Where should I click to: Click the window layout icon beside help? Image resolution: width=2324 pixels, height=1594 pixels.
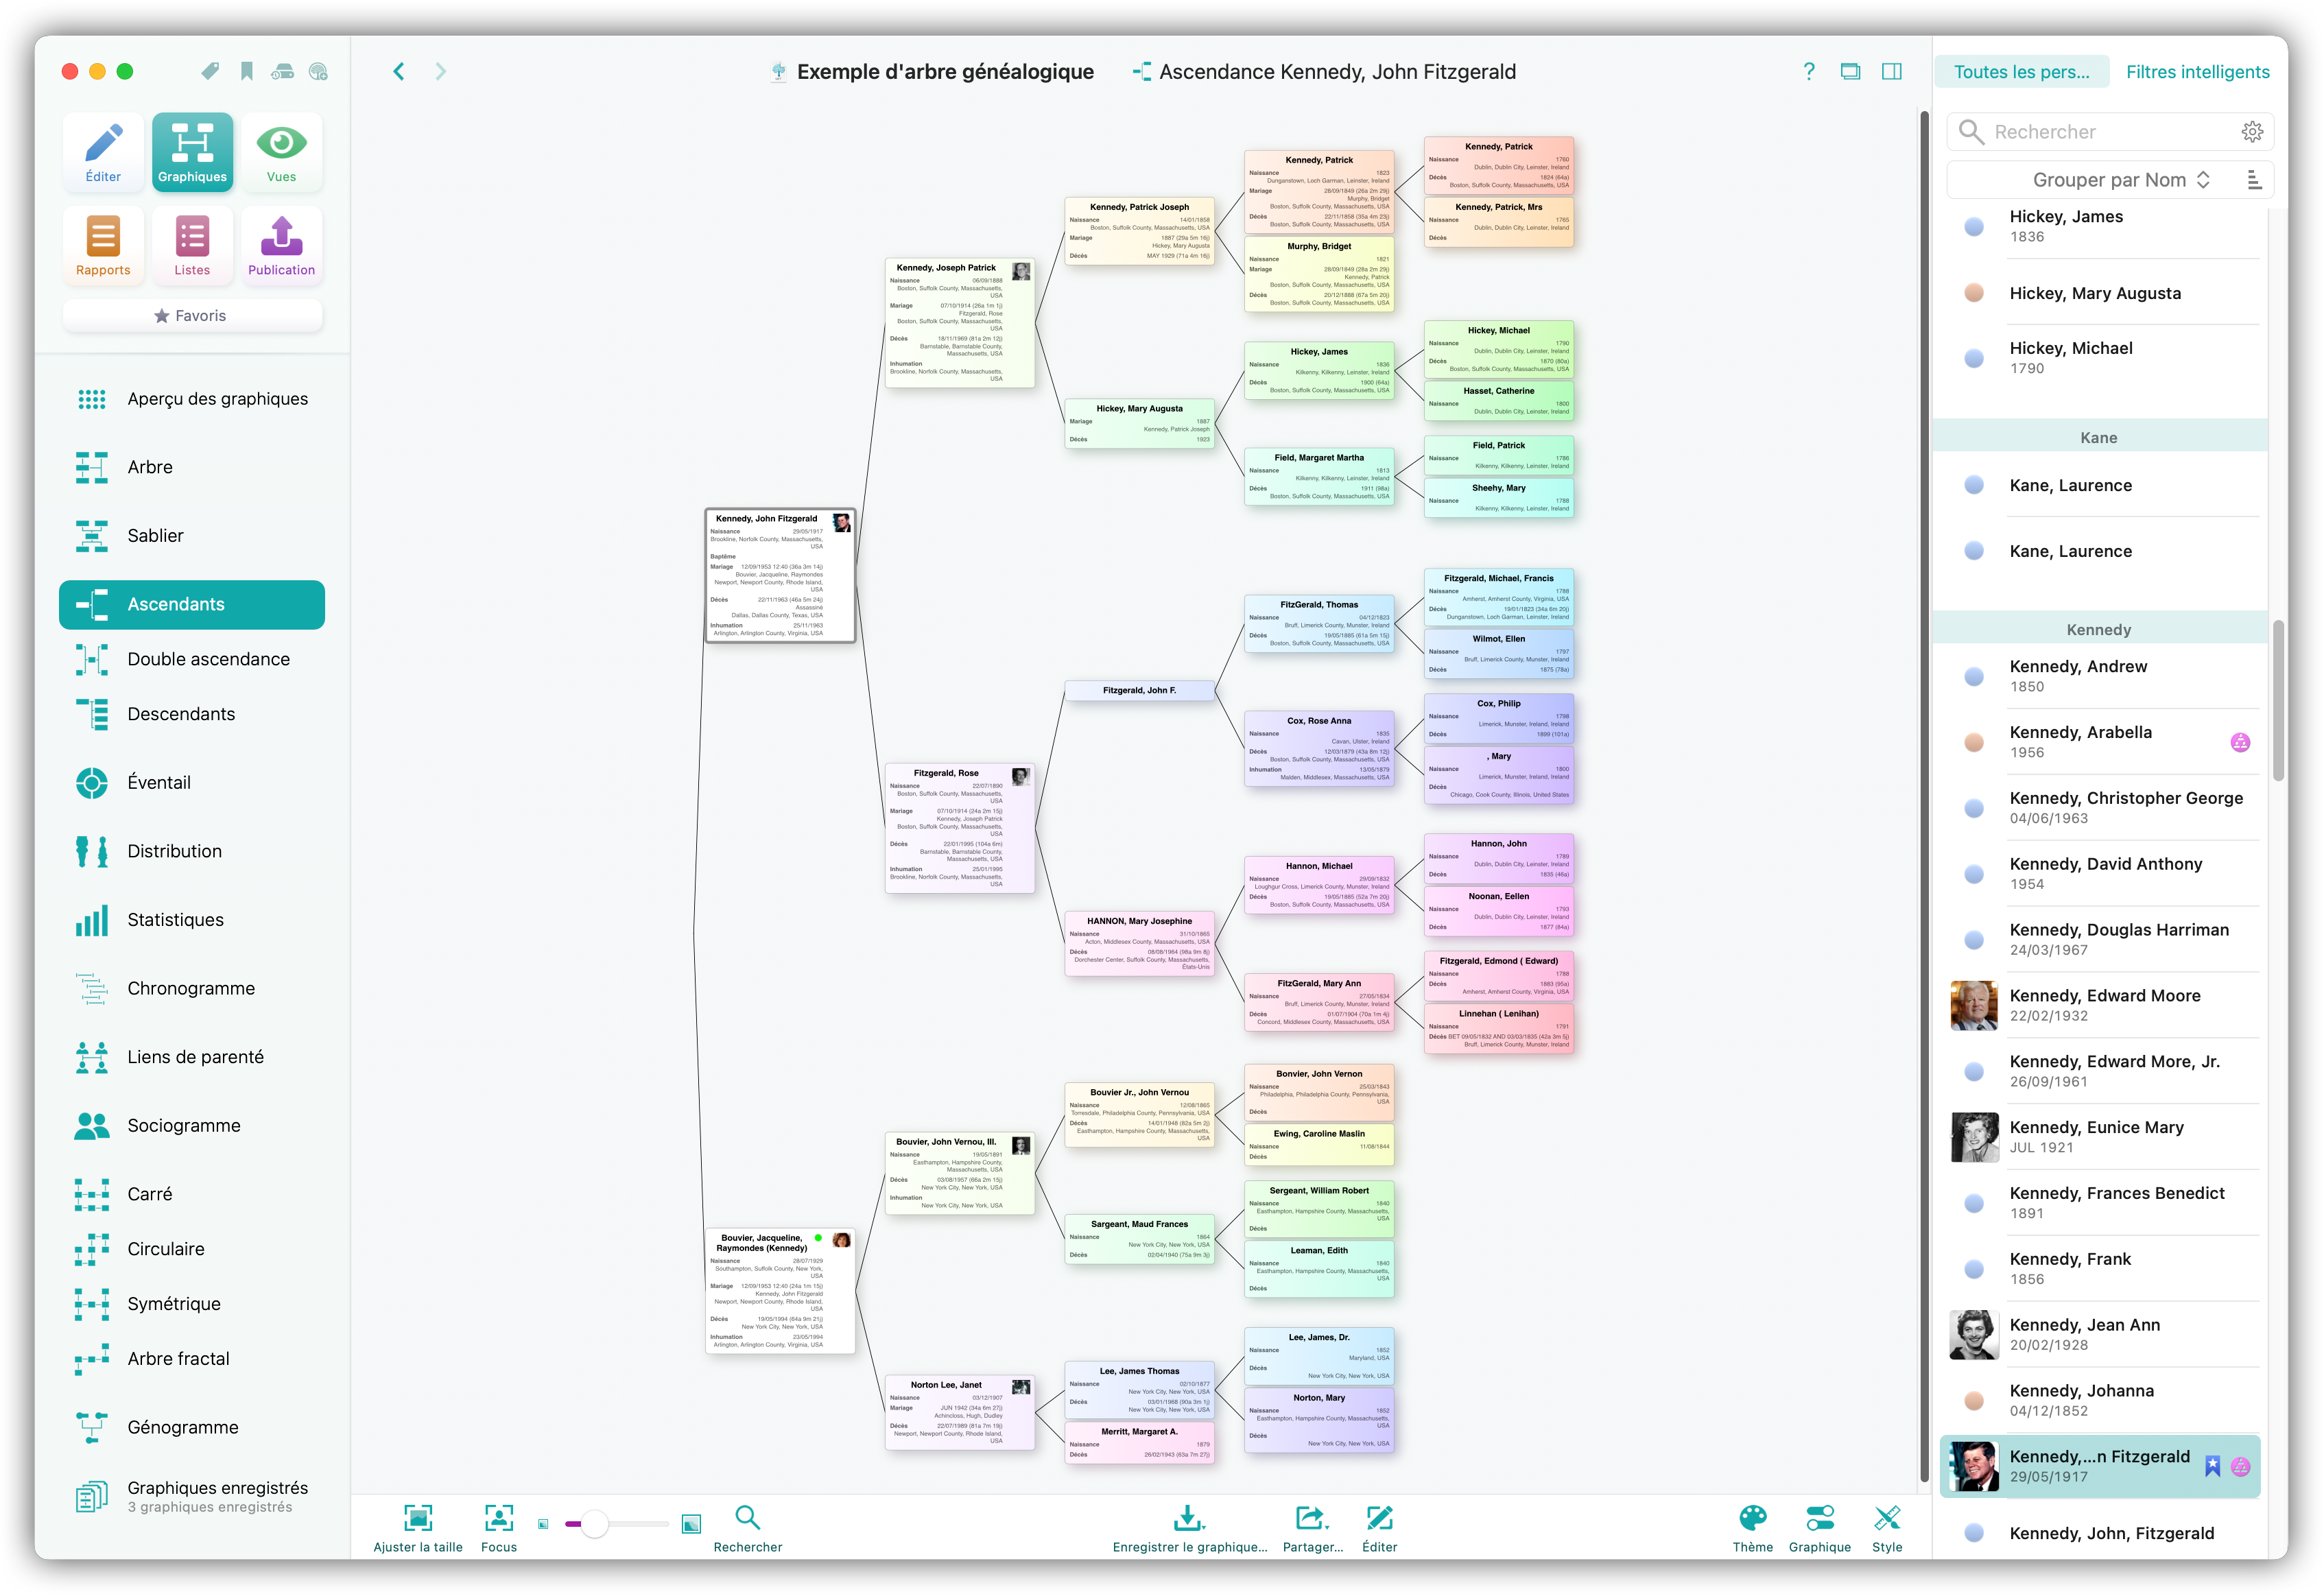[1850, 71]
